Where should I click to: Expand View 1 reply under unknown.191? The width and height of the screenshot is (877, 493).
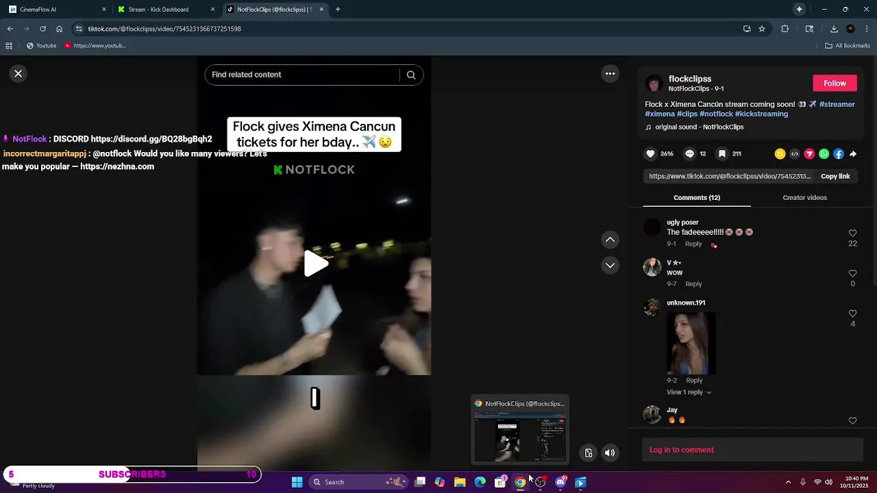point(689,392)
